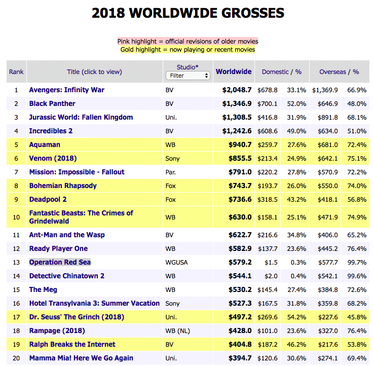Select the gold highlight legend text
The width and height of the screenshot is (374, 366).
[188, 50]
